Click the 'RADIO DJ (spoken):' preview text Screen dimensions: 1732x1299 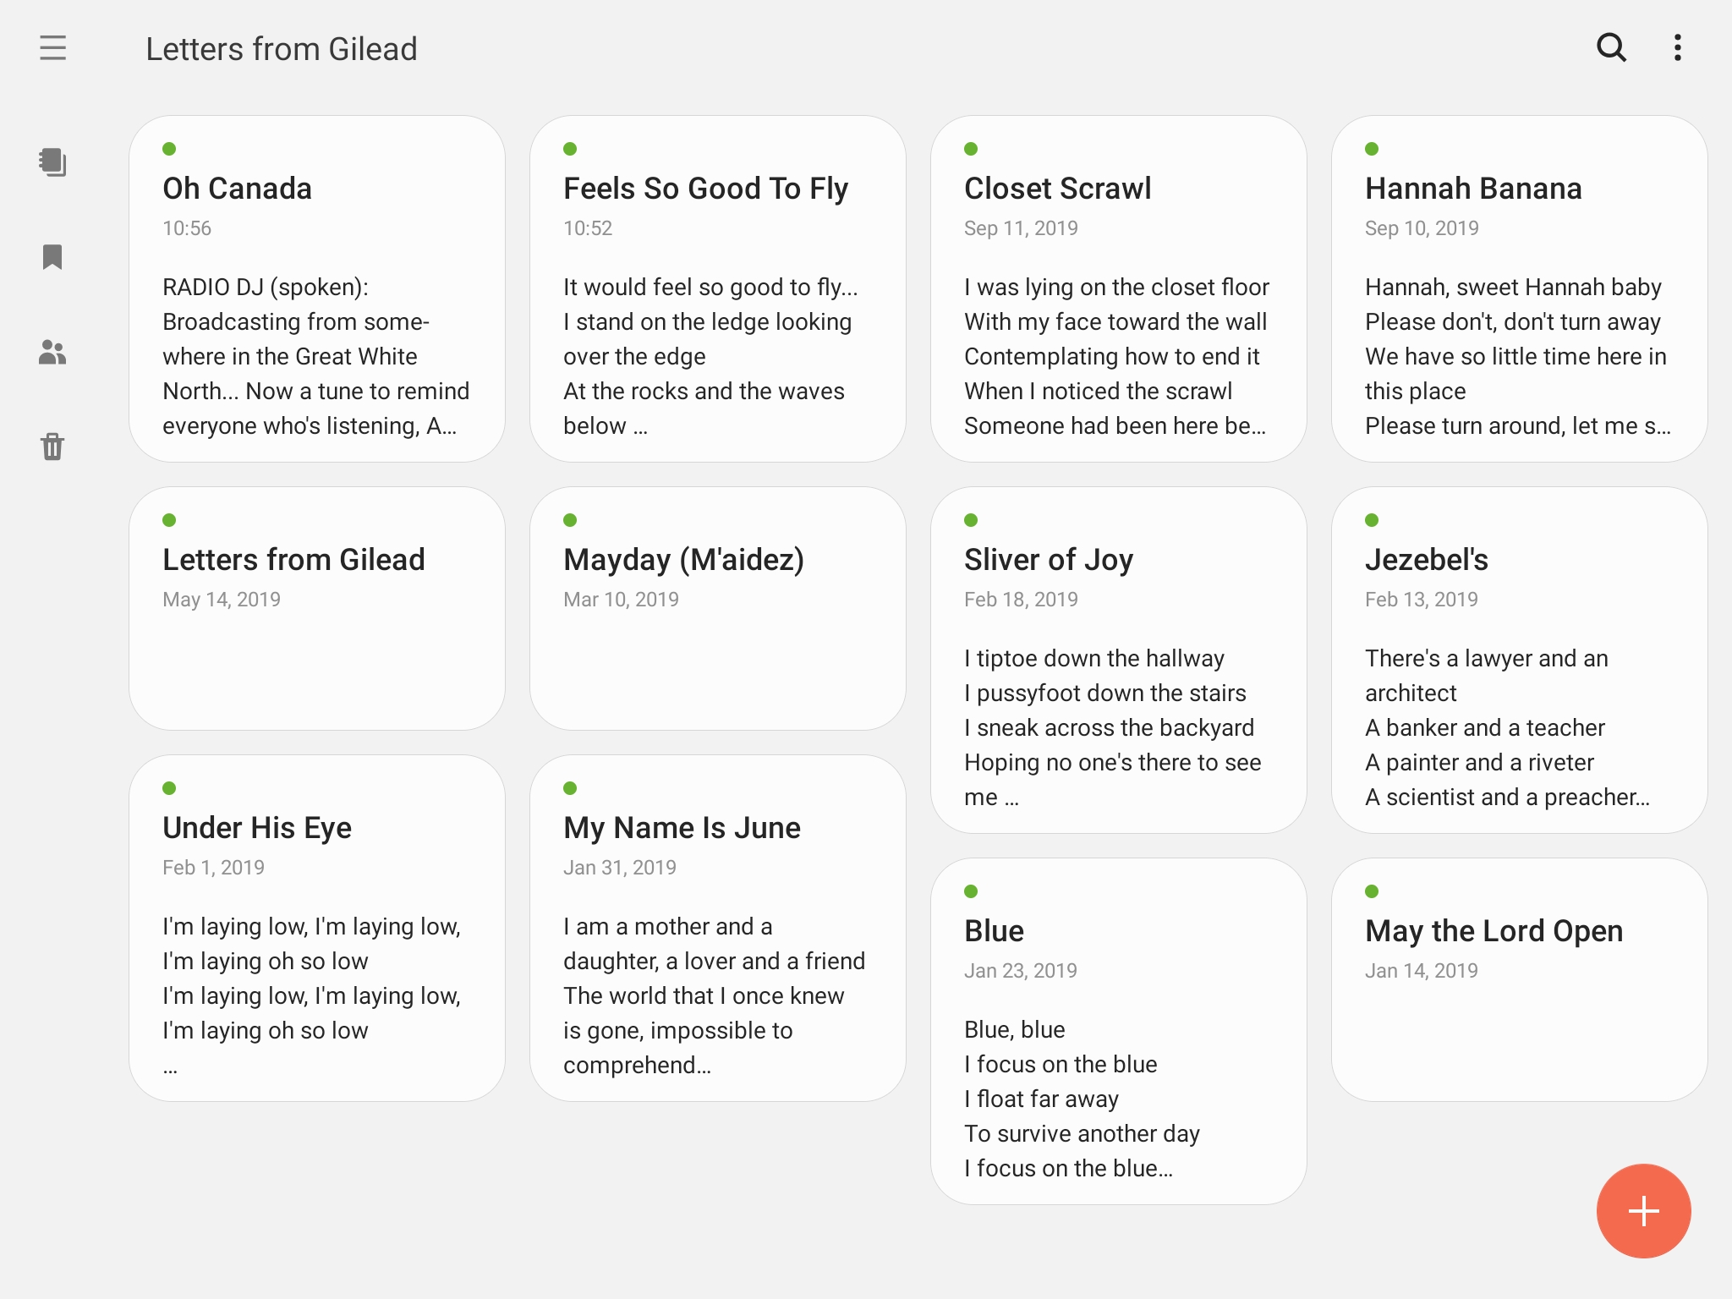(x=266, y=288)
